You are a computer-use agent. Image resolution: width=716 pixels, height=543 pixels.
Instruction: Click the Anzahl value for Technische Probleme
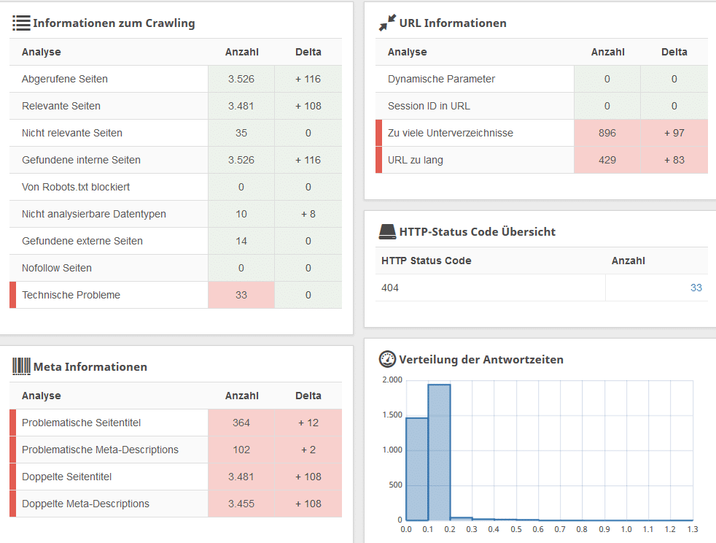[241, 295]
